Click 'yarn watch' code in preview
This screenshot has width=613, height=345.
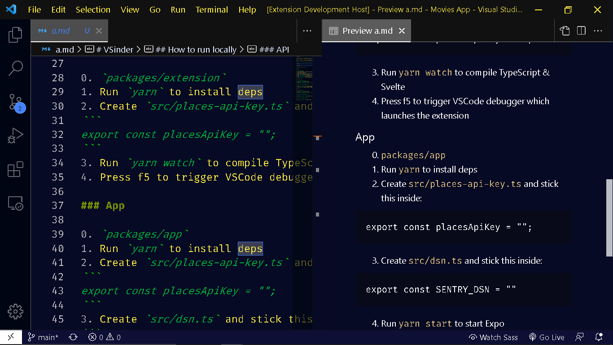425,73
